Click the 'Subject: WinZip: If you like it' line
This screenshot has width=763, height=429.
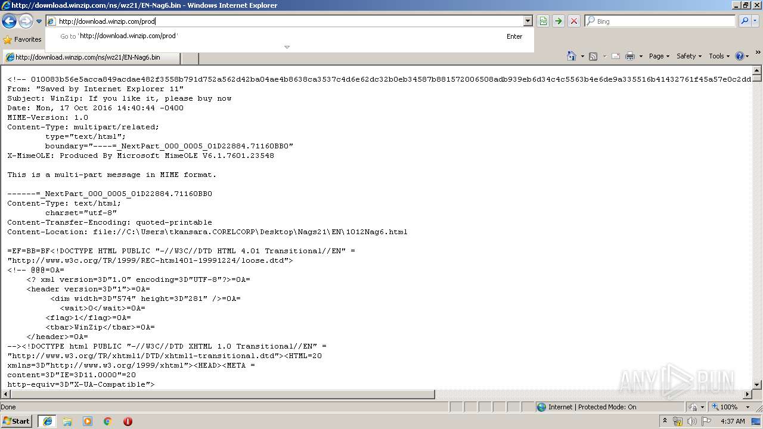point(119,98)
